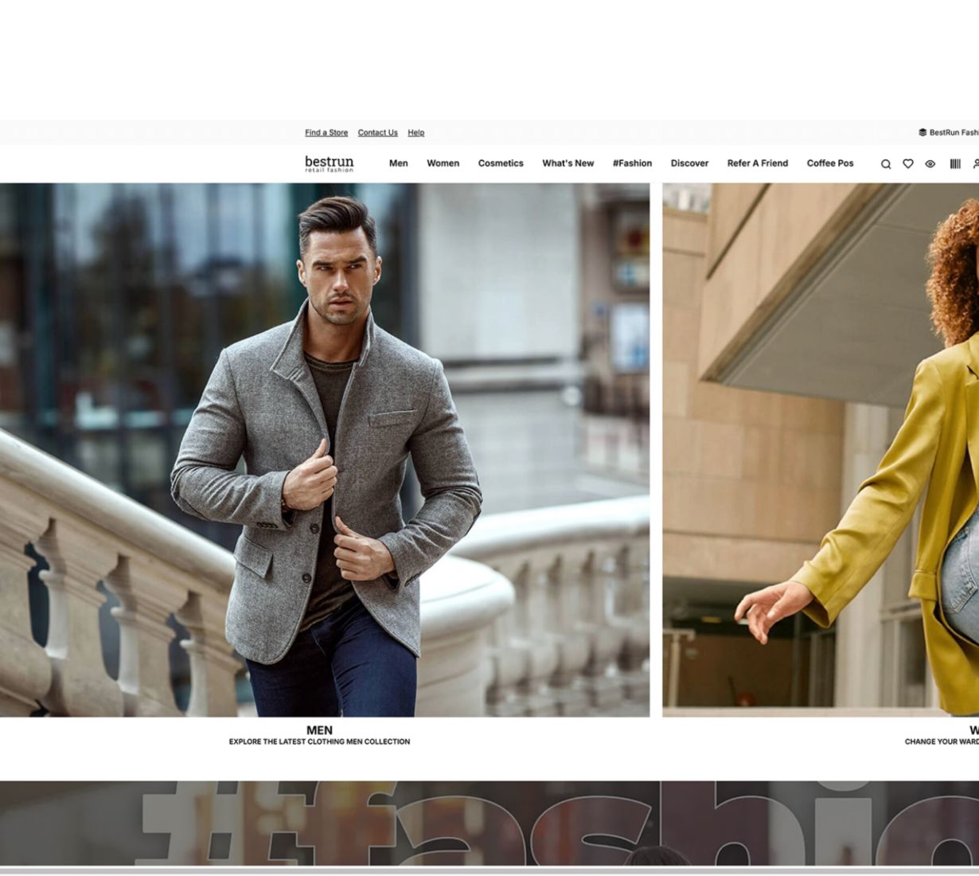The height and width of the screenshot is (876, 979).
Task: Click the barcode scanner icon
Action: [955, 164]
